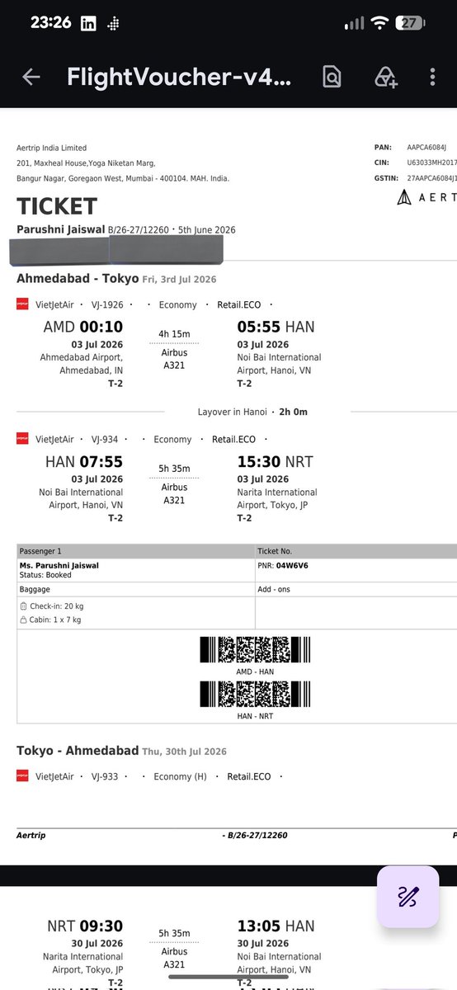The width and height of the screenshot is (457, 990).
Task: Tap the NRT 09:30 return departure time
Action: pos(85,926)
